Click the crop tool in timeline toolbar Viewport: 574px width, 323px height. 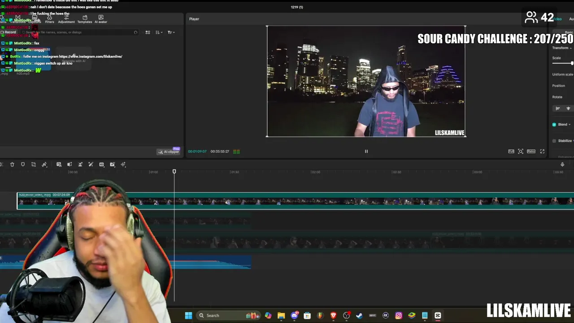34,165
